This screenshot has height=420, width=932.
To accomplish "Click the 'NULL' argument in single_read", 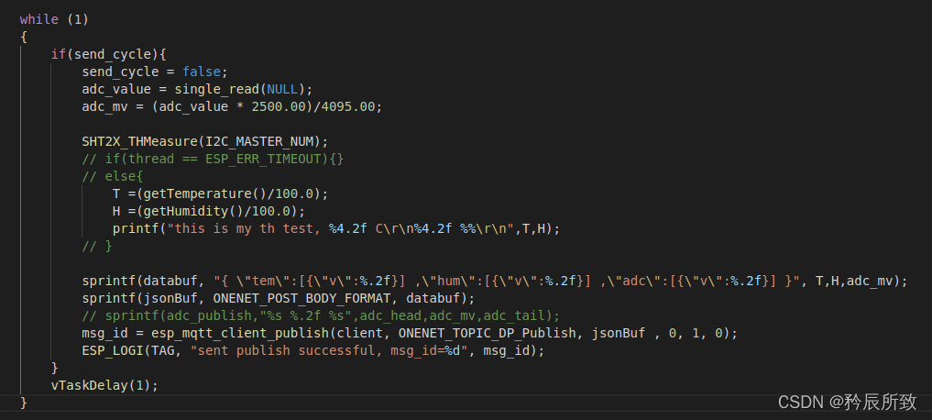I will (282, 89).
